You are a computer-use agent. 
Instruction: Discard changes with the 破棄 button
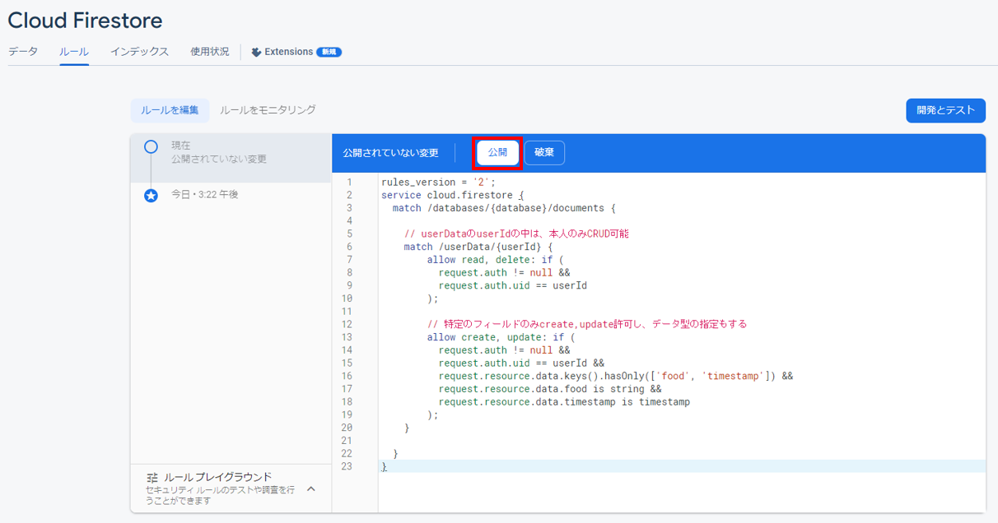(544, 153)
